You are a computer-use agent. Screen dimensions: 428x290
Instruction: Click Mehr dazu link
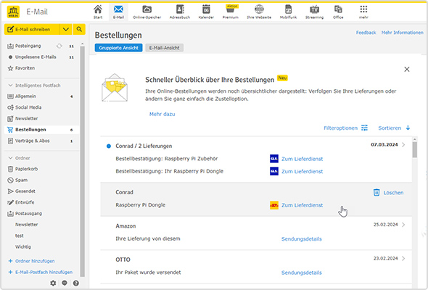[162, 114]
